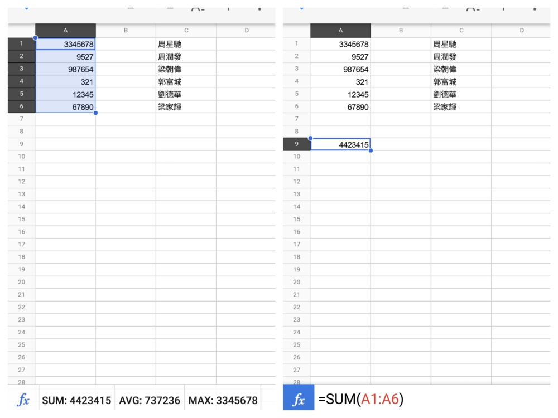Click cell 987654 in left sheet

click(x=65, y=69)
